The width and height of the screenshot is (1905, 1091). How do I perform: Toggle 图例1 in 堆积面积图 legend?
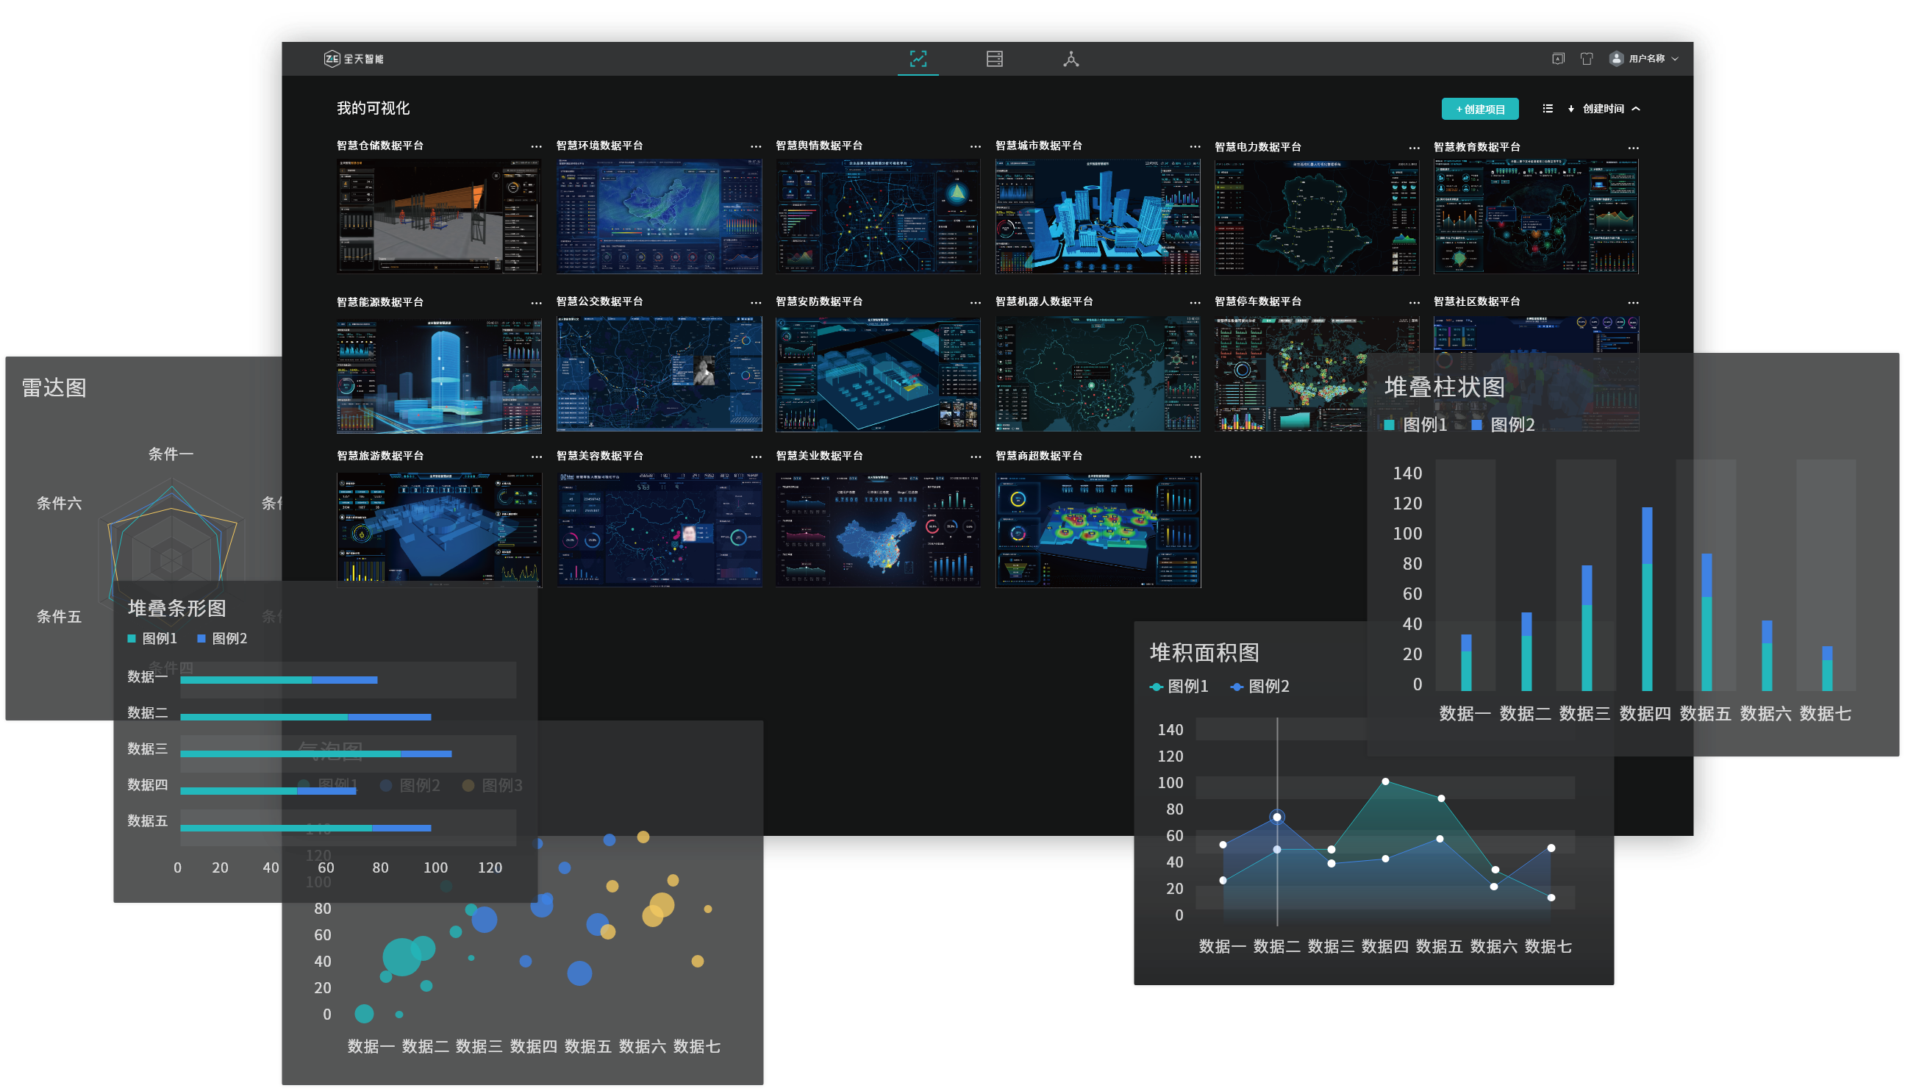[x=1179, y=687]
